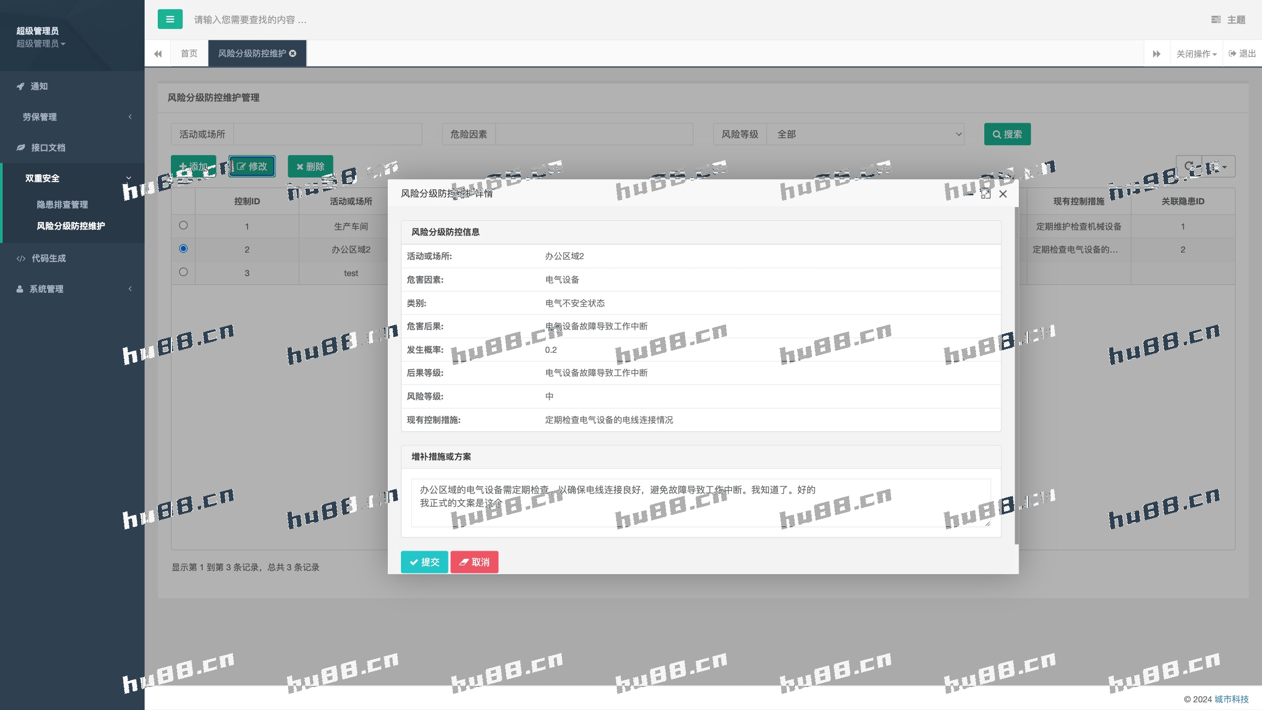Viewport: 1262px width, 710px height.
Task: Open the 风险等级 dropdown showing 全部
Action: tap(864, 134)
